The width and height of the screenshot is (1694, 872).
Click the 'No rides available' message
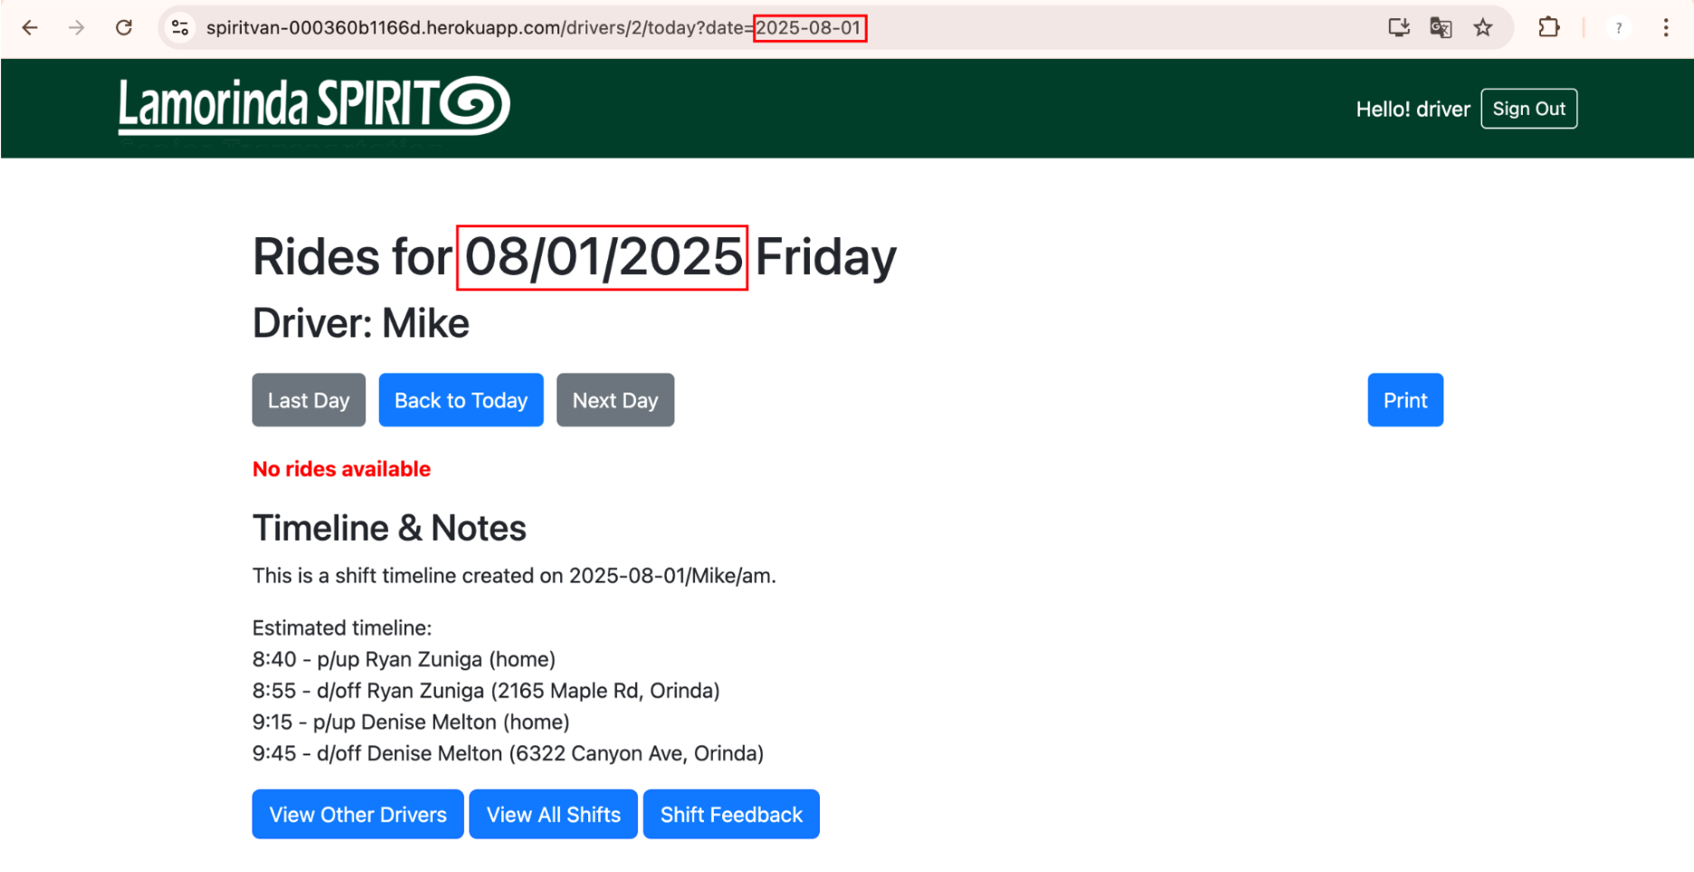coord(341,469)
